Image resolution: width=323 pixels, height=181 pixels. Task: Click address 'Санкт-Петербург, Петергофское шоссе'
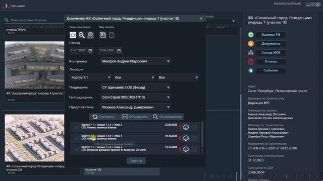click(277, 91)
